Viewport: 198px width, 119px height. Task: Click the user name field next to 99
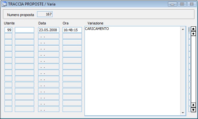tap(25, 30)
